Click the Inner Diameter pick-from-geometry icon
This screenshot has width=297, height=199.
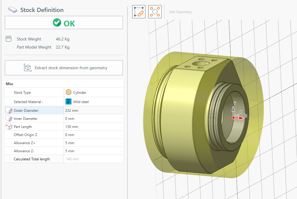coord(9,119)
